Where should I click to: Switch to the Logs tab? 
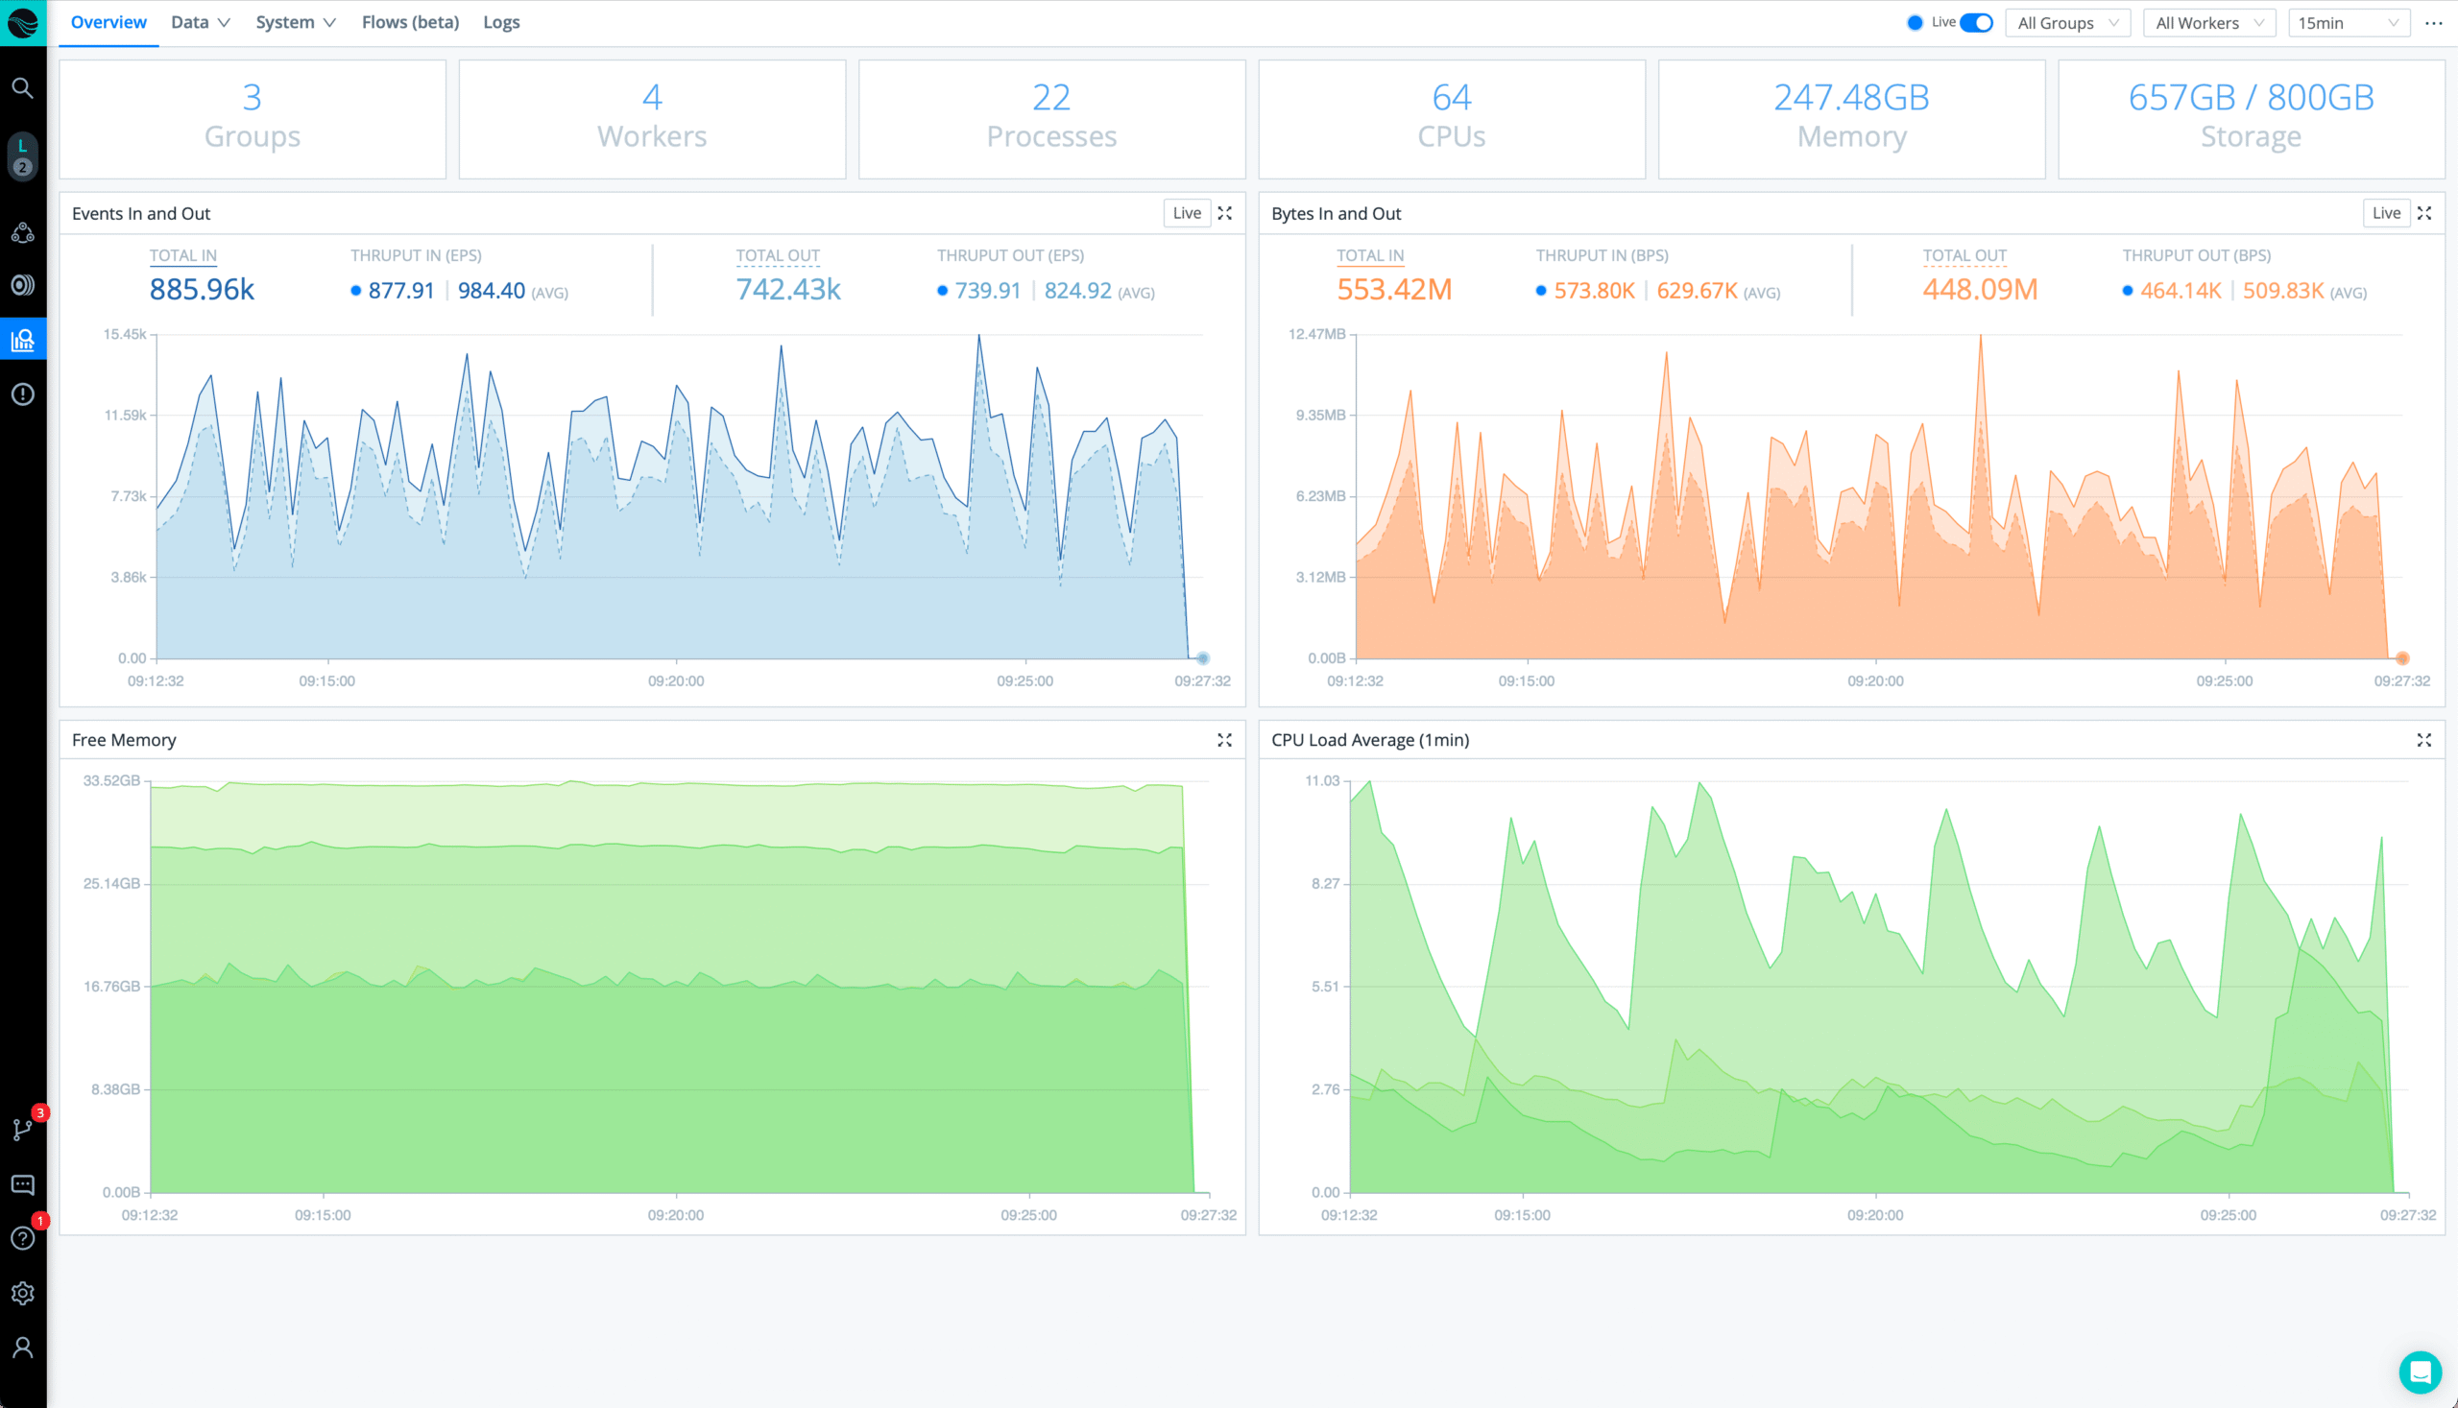[x=501, y=22]
